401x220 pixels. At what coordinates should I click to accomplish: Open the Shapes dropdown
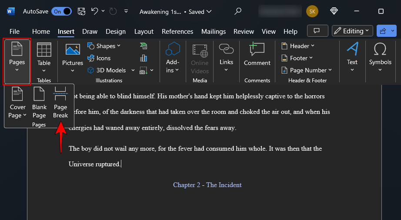click(x=104, y=46)
